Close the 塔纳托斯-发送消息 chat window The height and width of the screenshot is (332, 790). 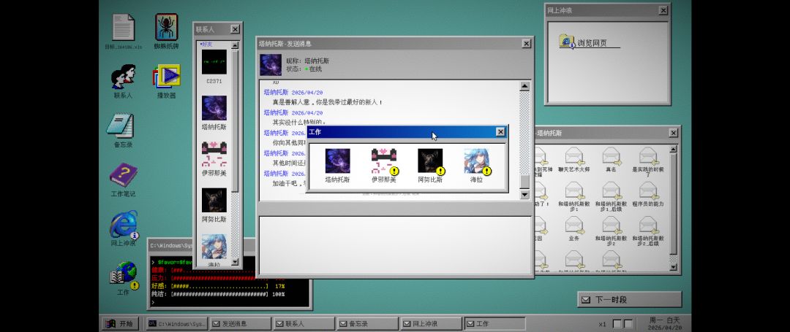pyautogui.click(x=527, y=44)
